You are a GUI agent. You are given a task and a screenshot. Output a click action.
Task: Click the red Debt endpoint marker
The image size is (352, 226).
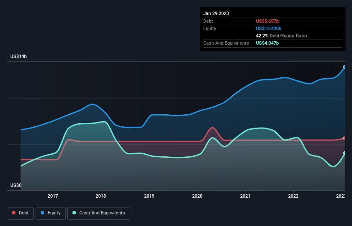click(345, 138)
